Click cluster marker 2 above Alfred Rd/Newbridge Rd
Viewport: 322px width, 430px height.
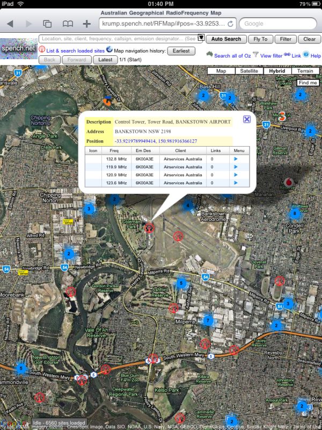[69, 254]
